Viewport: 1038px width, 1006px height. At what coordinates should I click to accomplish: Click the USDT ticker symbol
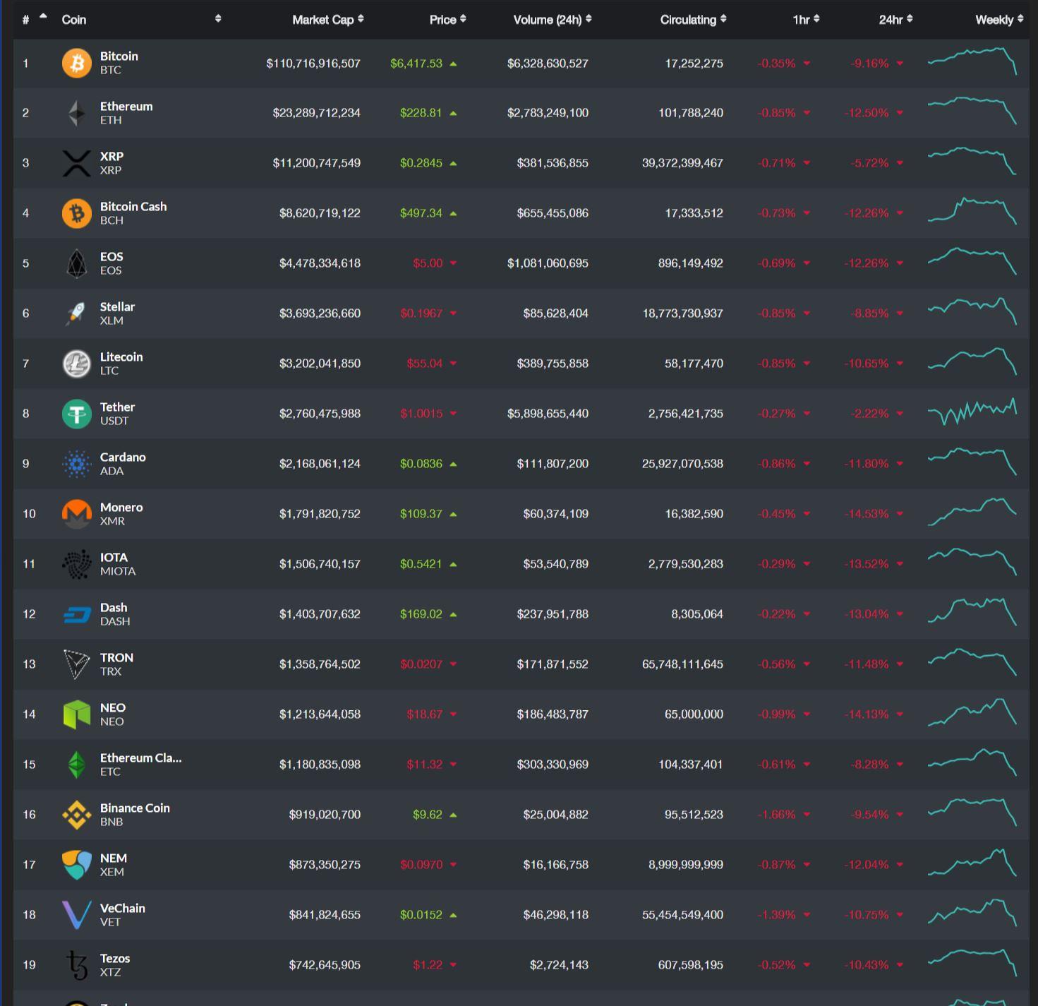click(x=114, y=421)
